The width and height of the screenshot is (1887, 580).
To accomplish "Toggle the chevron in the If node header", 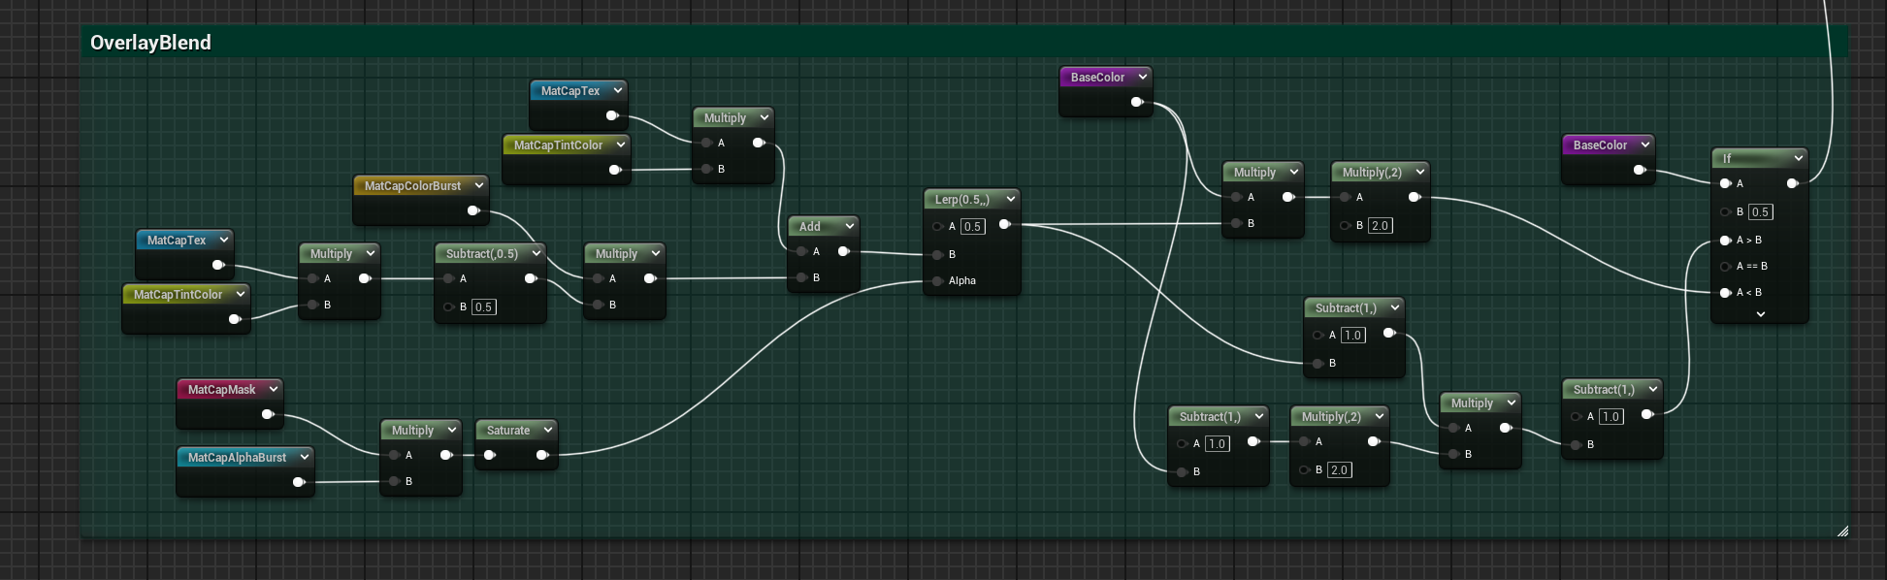I will click(1798, 158).
